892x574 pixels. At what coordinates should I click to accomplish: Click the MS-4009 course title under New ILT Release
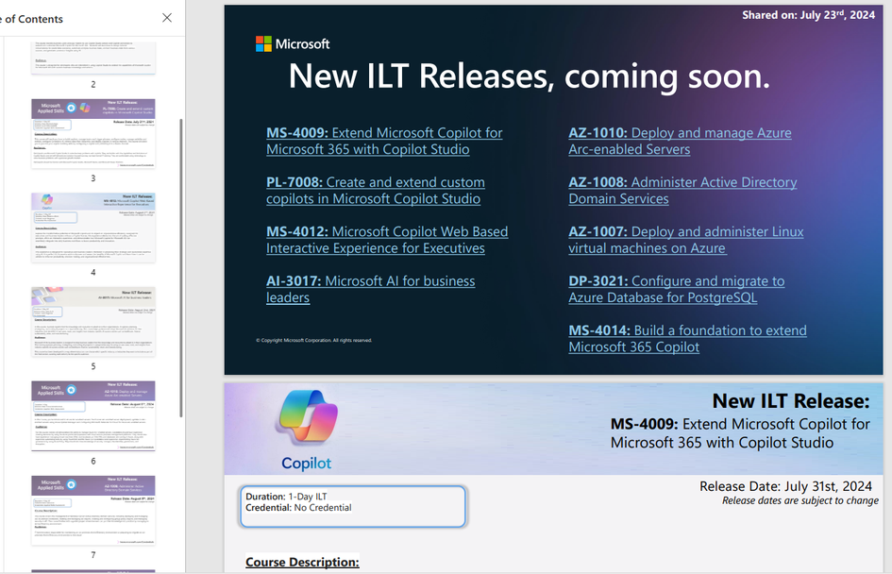tap(740, 433)
